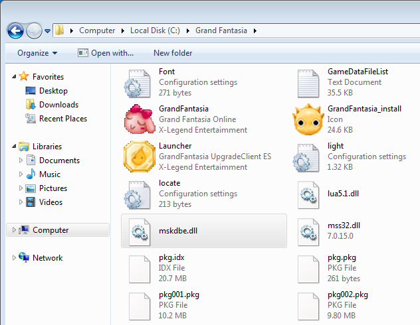Select the GrandFantasia_install sun icon

306,119
